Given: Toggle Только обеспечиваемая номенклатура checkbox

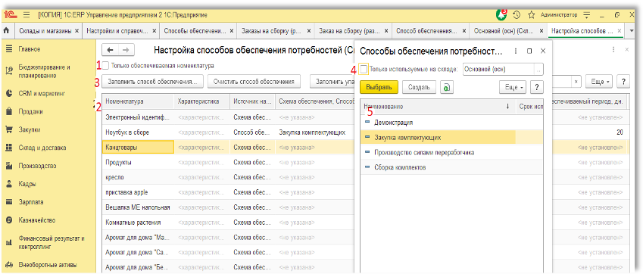Looking at the screenshot, I should click(x=105, y=66).
